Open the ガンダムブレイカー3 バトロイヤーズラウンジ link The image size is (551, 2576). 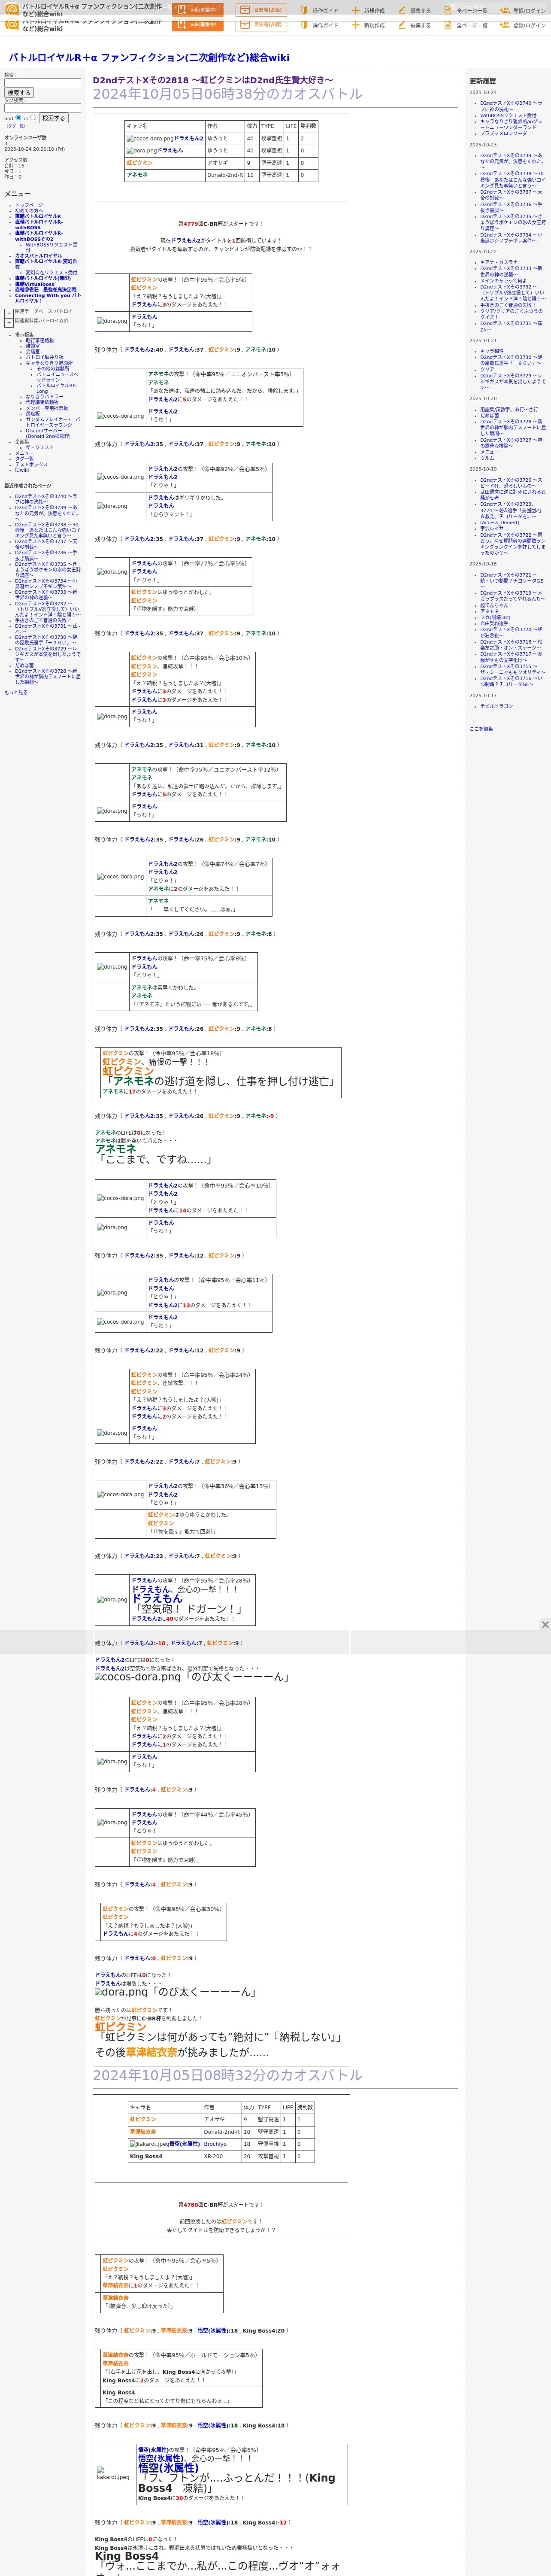(x=53, y=422)
